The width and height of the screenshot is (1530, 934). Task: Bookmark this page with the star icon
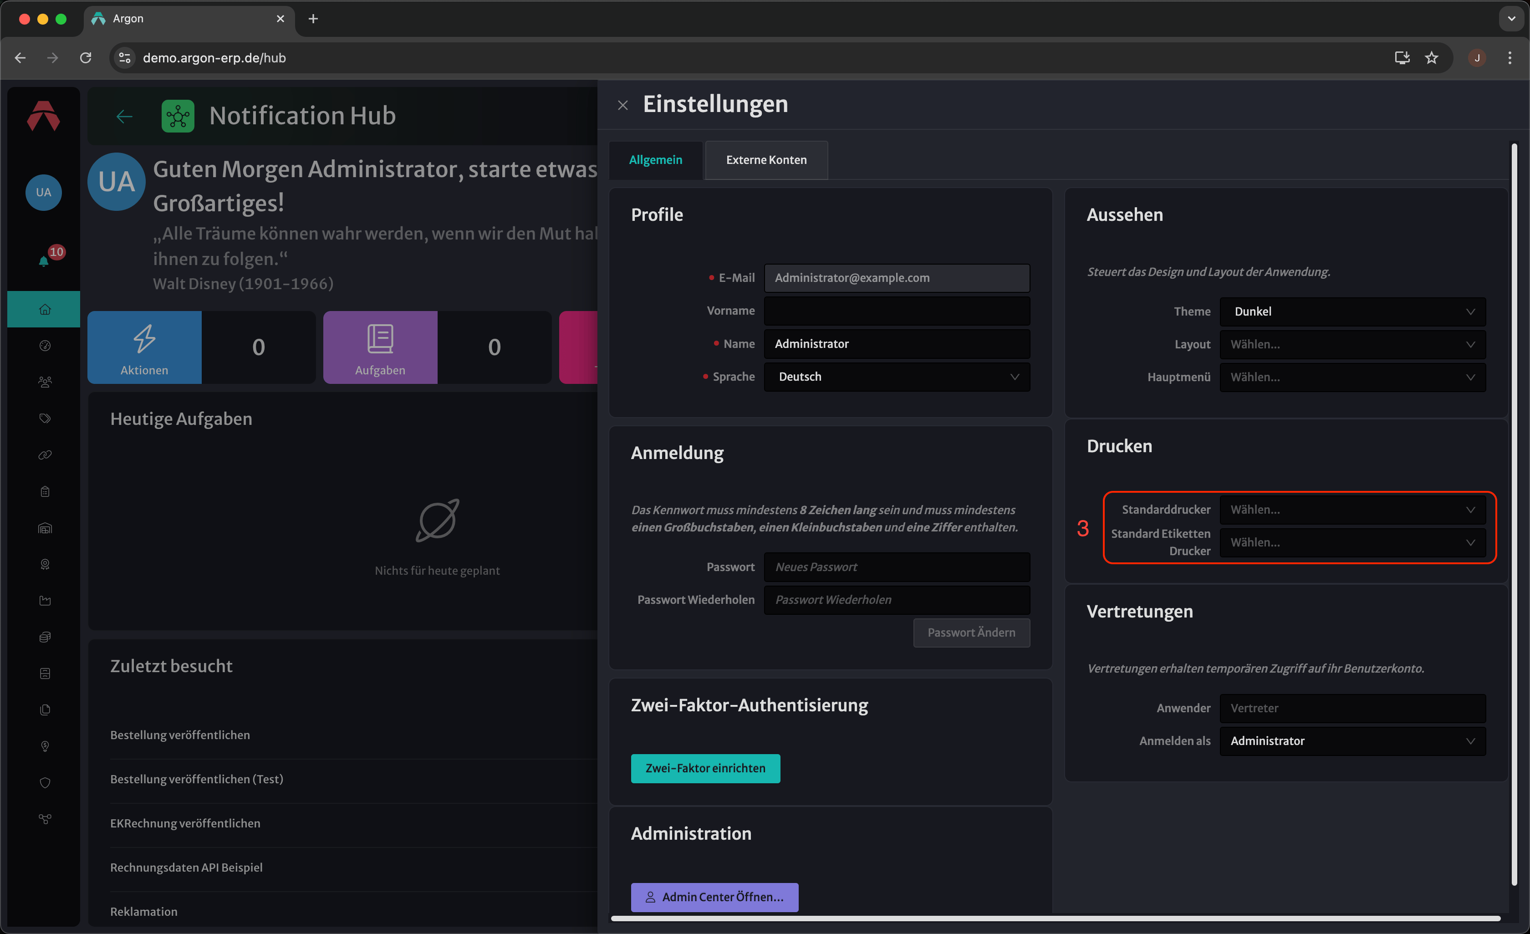[x=1431, y=58]
